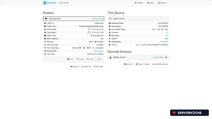Click the Discovery 5/5 value
This screenshot has width=212, height=119.
click(x=167, y=36)
